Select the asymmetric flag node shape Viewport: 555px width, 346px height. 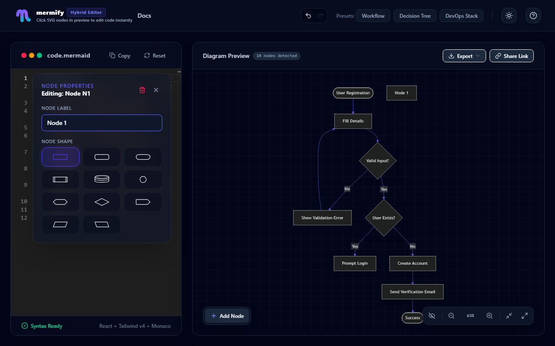pos(143,202)
